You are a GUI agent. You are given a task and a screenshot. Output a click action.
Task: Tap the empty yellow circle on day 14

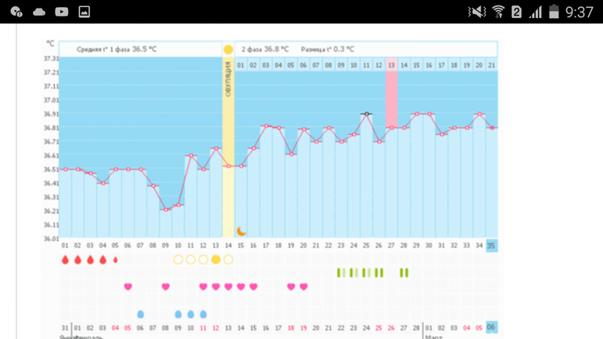(228, 259)
